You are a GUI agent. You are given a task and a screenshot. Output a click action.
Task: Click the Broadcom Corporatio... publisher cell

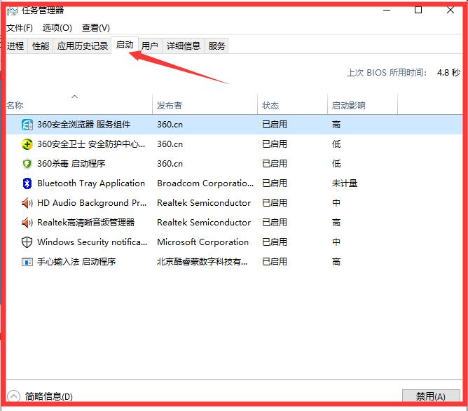pos(205,183)
